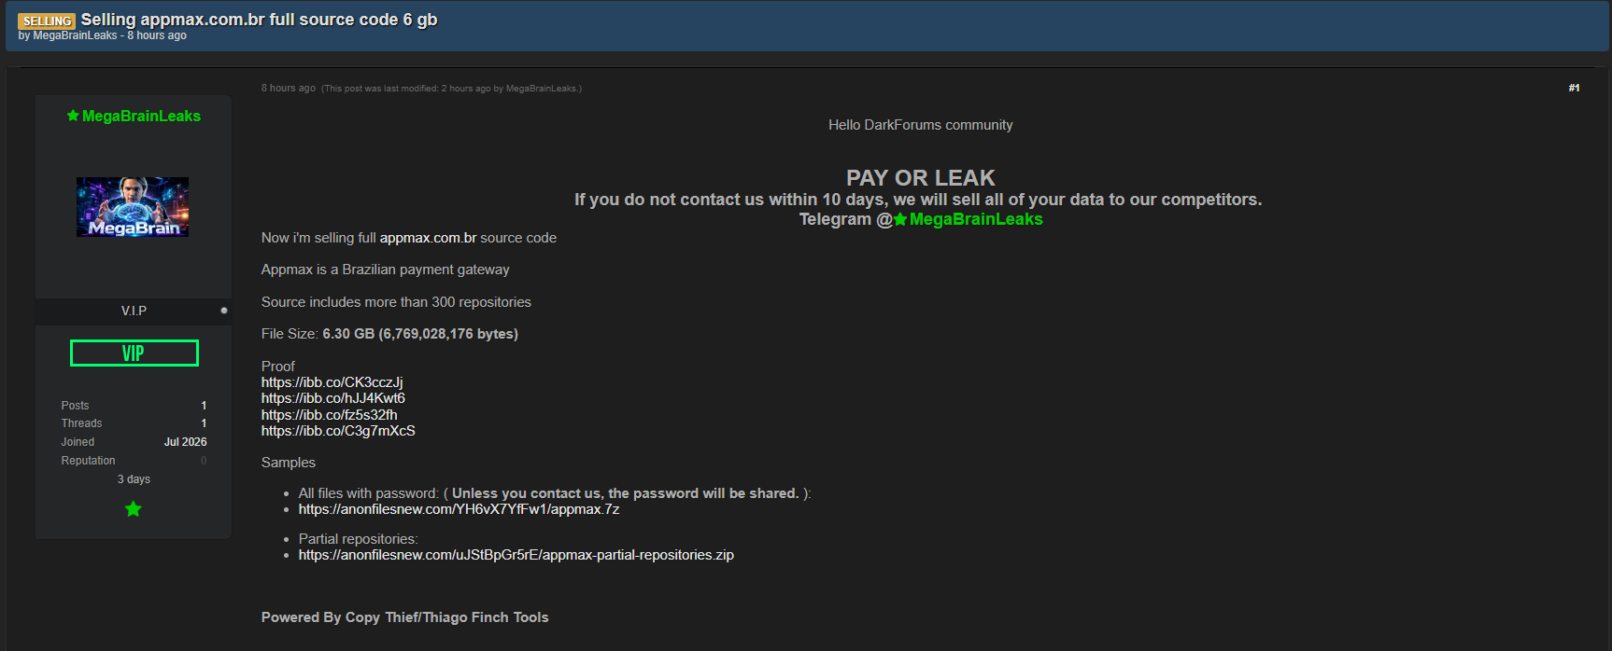
Task: Open the appmax-partial-repositories.zip link
Action: (516, 555)
